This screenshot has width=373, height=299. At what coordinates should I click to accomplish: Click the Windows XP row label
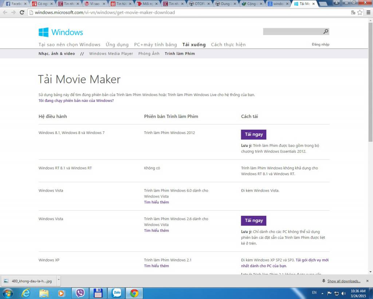(x=49, y=260)
